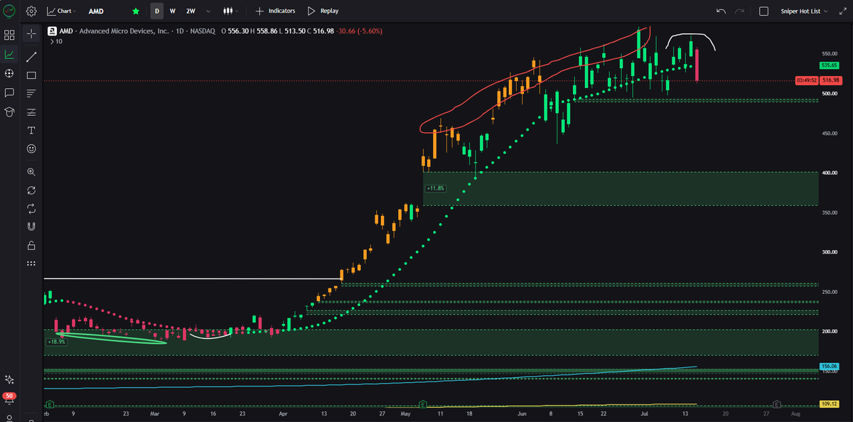The width and height of the screenshot is (853, 422).
Task: Select the D daily timeframe
Action: click(156, 11)
